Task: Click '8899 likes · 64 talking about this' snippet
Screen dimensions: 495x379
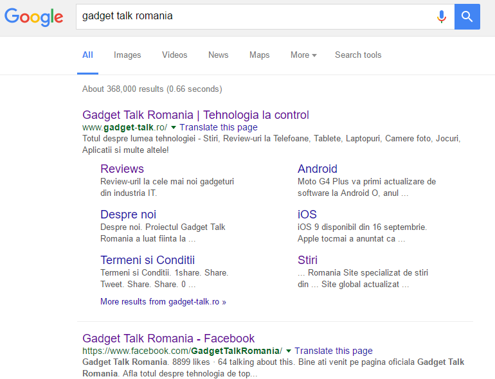Action: [233, 362]
